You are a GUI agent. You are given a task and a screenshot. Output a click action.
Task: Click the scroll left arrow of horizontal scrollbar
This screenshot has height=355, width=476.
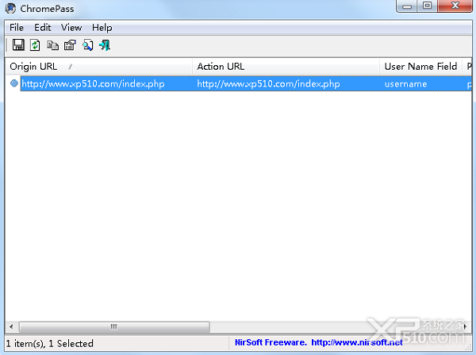[x=11, y=326]
